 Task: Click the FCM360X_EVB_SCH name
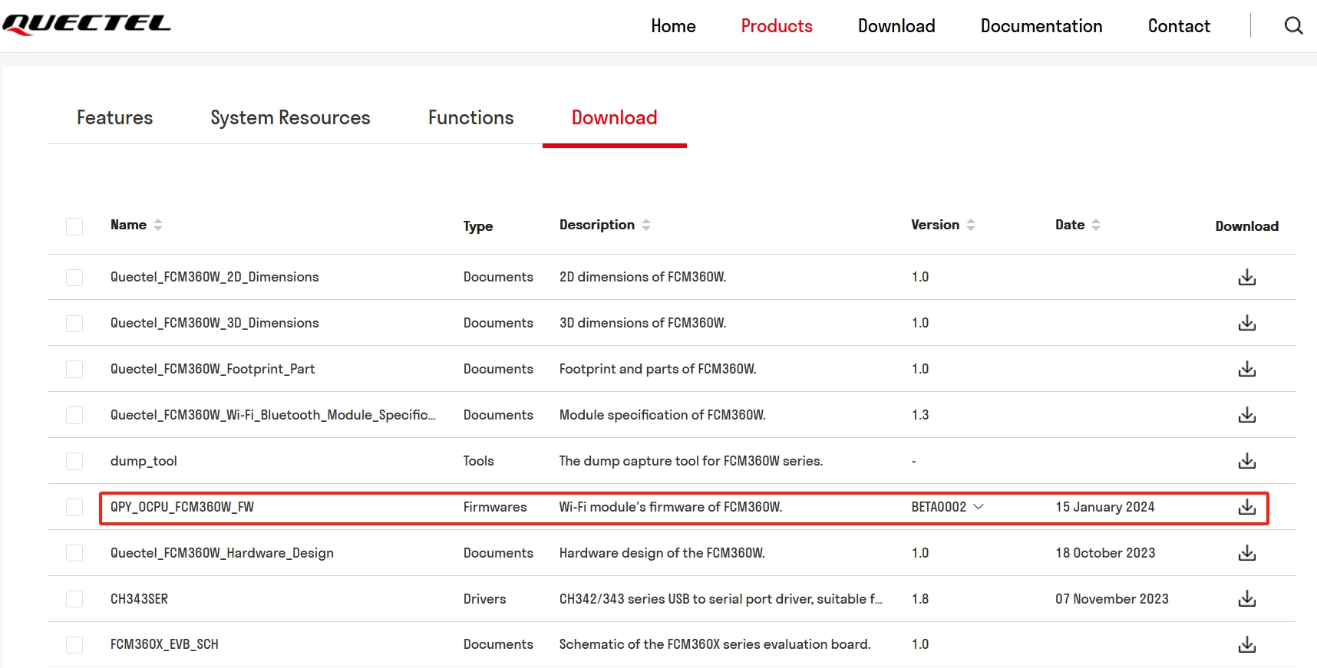click(164, 644)
